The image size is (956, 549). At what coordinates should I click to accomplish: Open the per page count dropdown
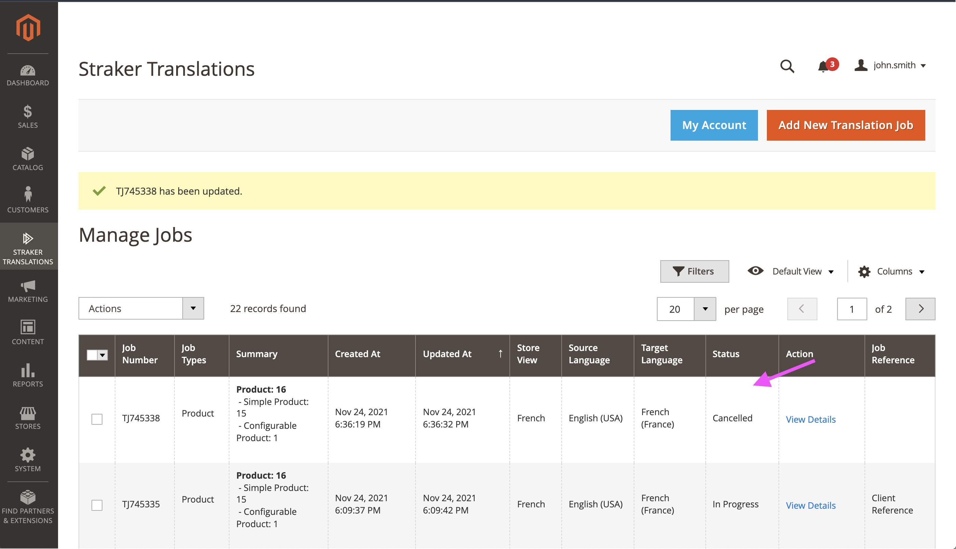coord(705,309)
